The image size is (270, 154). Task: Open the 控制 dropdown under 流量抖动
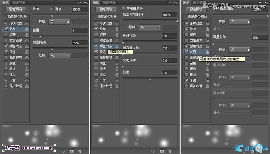240,50
